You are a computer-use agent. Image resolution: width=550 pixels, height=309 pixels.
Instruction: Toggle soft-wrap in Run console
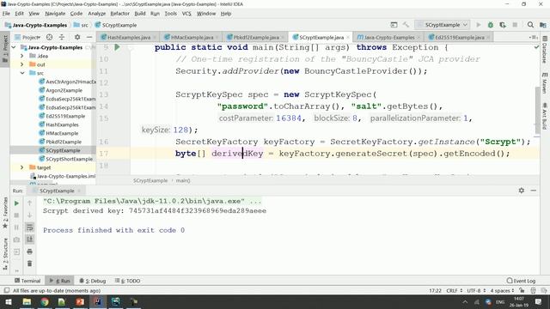(x=30, y=227)
